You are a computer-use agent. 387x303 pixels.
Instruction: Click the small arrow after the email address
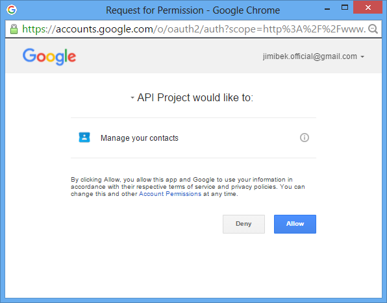coord(362,56)
